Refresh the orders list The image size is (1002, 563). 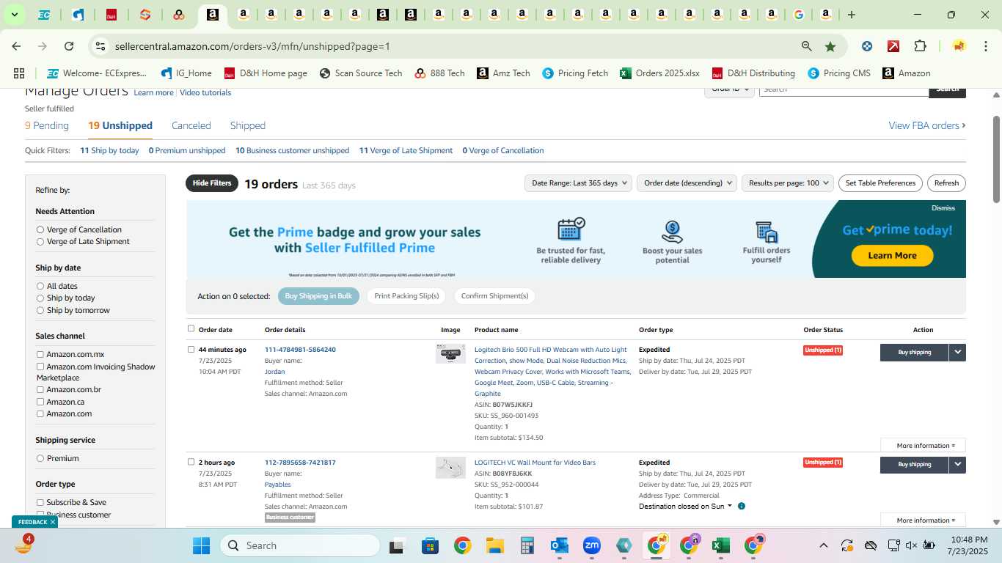[x=946, y=183]
